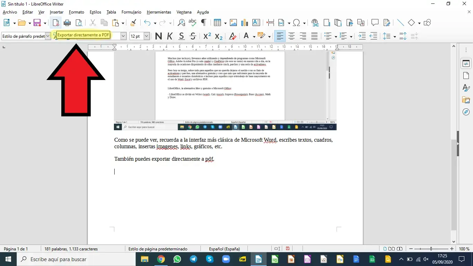This screenshot has height=266, width=473.
Task: Click the Windows search box
Action: click(x=77, y=259)
